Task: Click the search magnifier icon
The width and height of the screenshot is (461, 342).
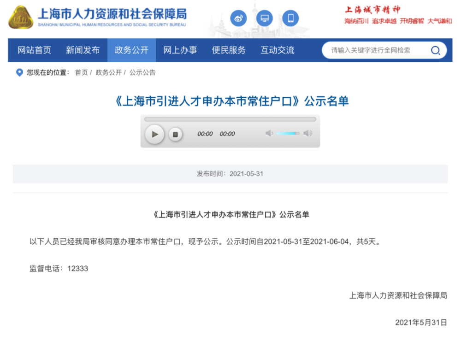Action: (436, 51)
